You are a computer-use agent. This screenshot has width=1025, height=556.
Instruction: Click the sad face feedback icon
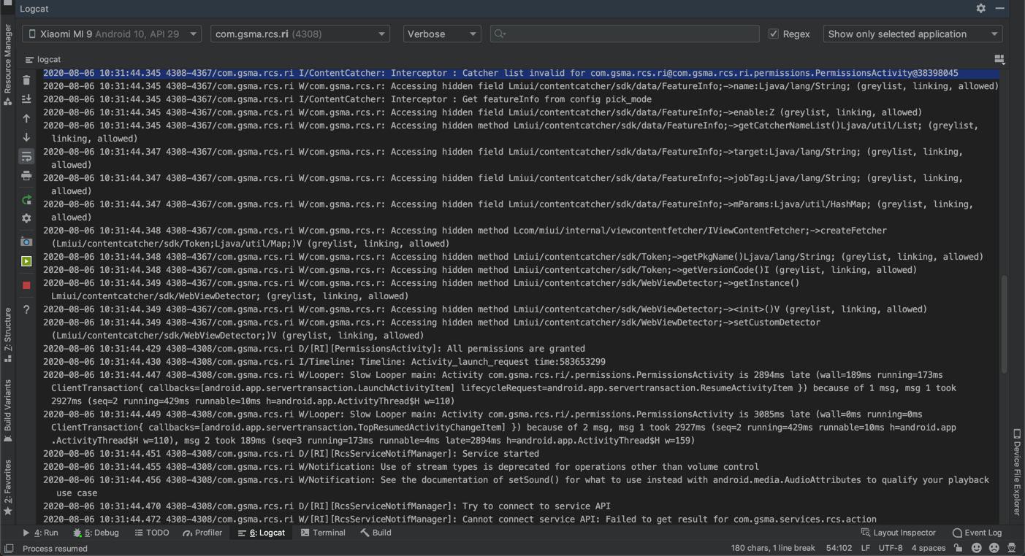(x=994, y=548)
